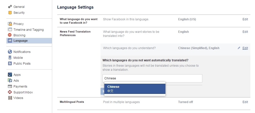Edit Multilingual Posts setting
This screenshot has height=113, width=255.
pos(245,102)
